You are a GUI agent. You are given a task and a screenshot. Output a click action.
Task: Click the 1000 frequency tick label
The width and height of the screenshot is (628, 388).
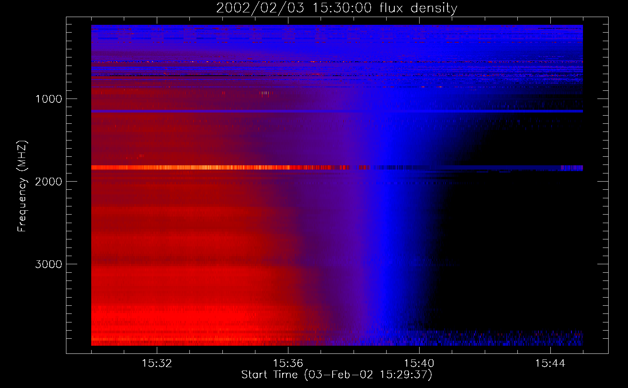49,99
